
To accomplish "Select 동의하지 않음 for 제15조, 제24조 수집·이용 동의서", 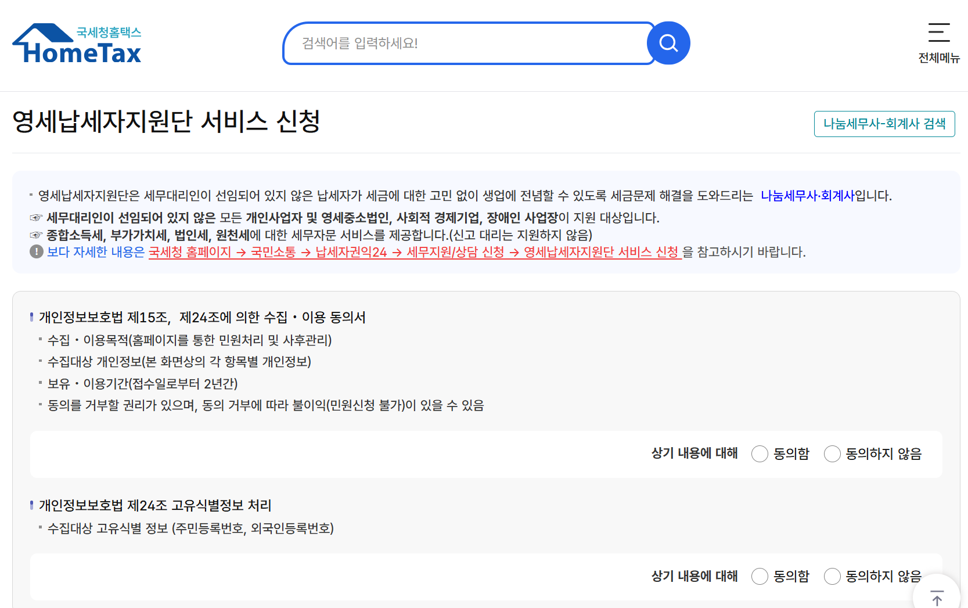I will 832,454.
